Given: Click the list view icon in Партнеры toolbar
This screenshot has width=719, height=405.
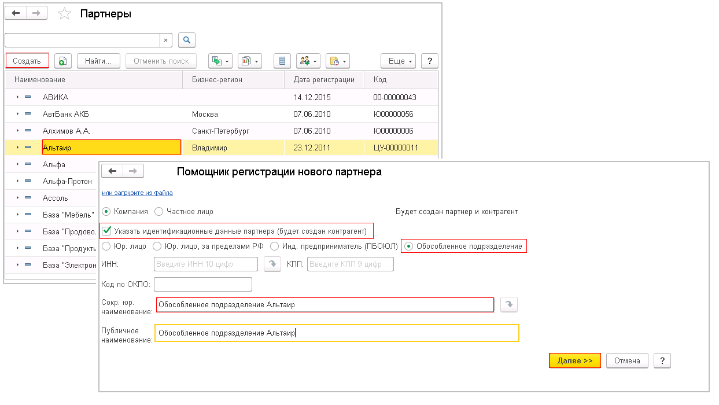Looking at the screenshot, I should (x=282, y=61).
